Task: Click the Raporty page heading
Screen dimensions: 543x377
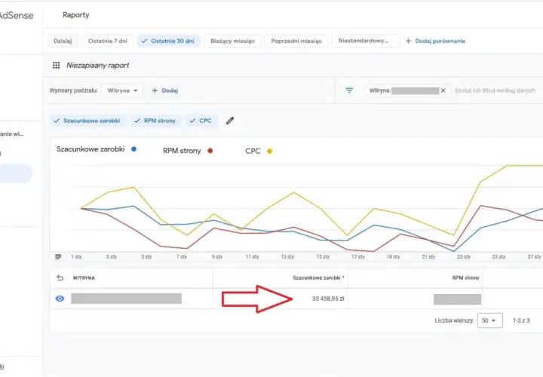Action: point(76,15)
